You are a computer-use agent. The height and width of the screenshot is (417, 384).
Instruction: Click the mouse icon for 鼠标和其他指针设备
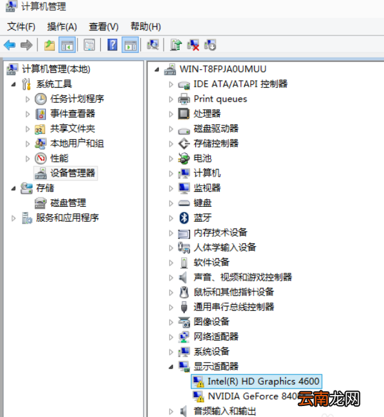click(x=184, y=292)
